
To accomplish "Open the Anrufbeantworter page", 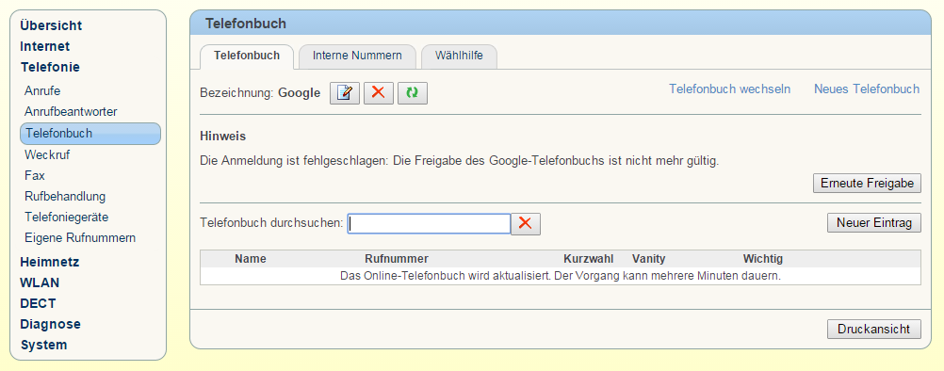I will 71,112.
